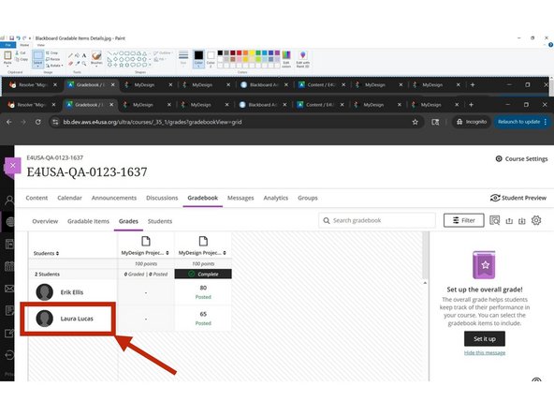Click the Relaunch to update button
554x416 pixels.
tap(521, 122)
